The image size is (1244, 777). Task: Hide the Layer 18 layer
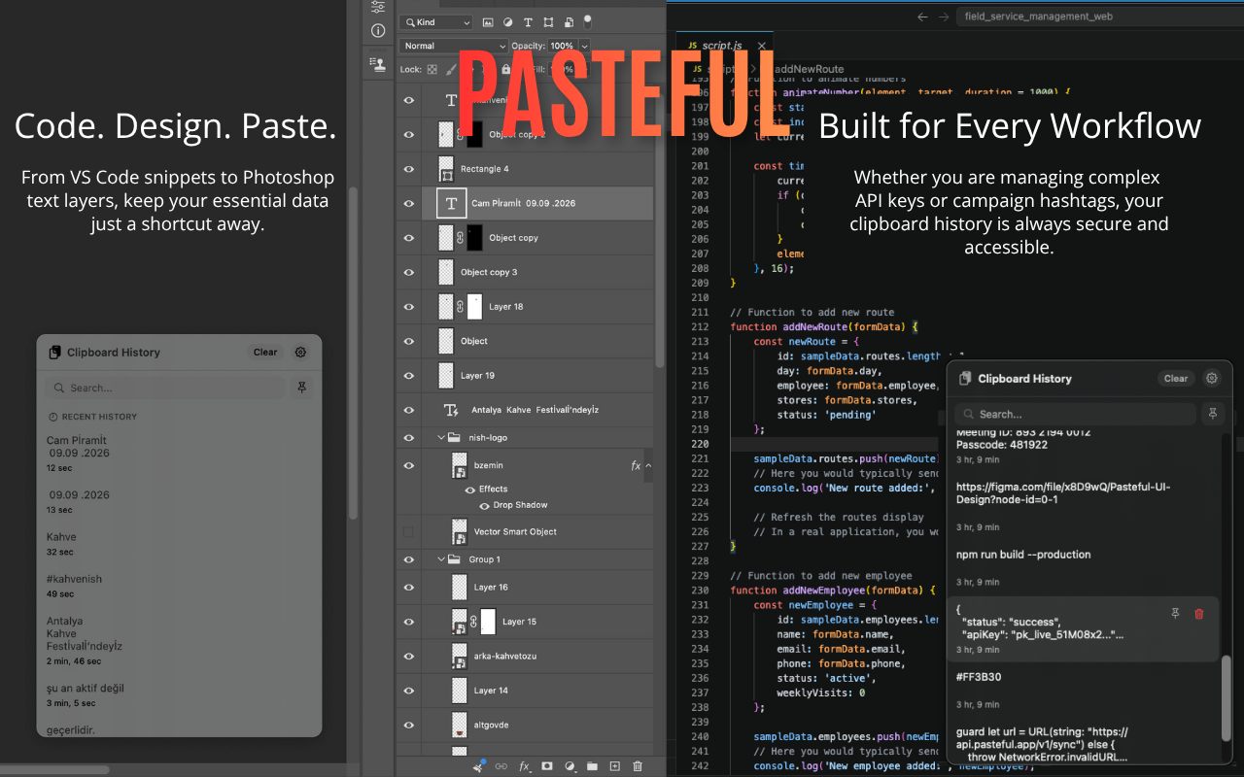408,307
